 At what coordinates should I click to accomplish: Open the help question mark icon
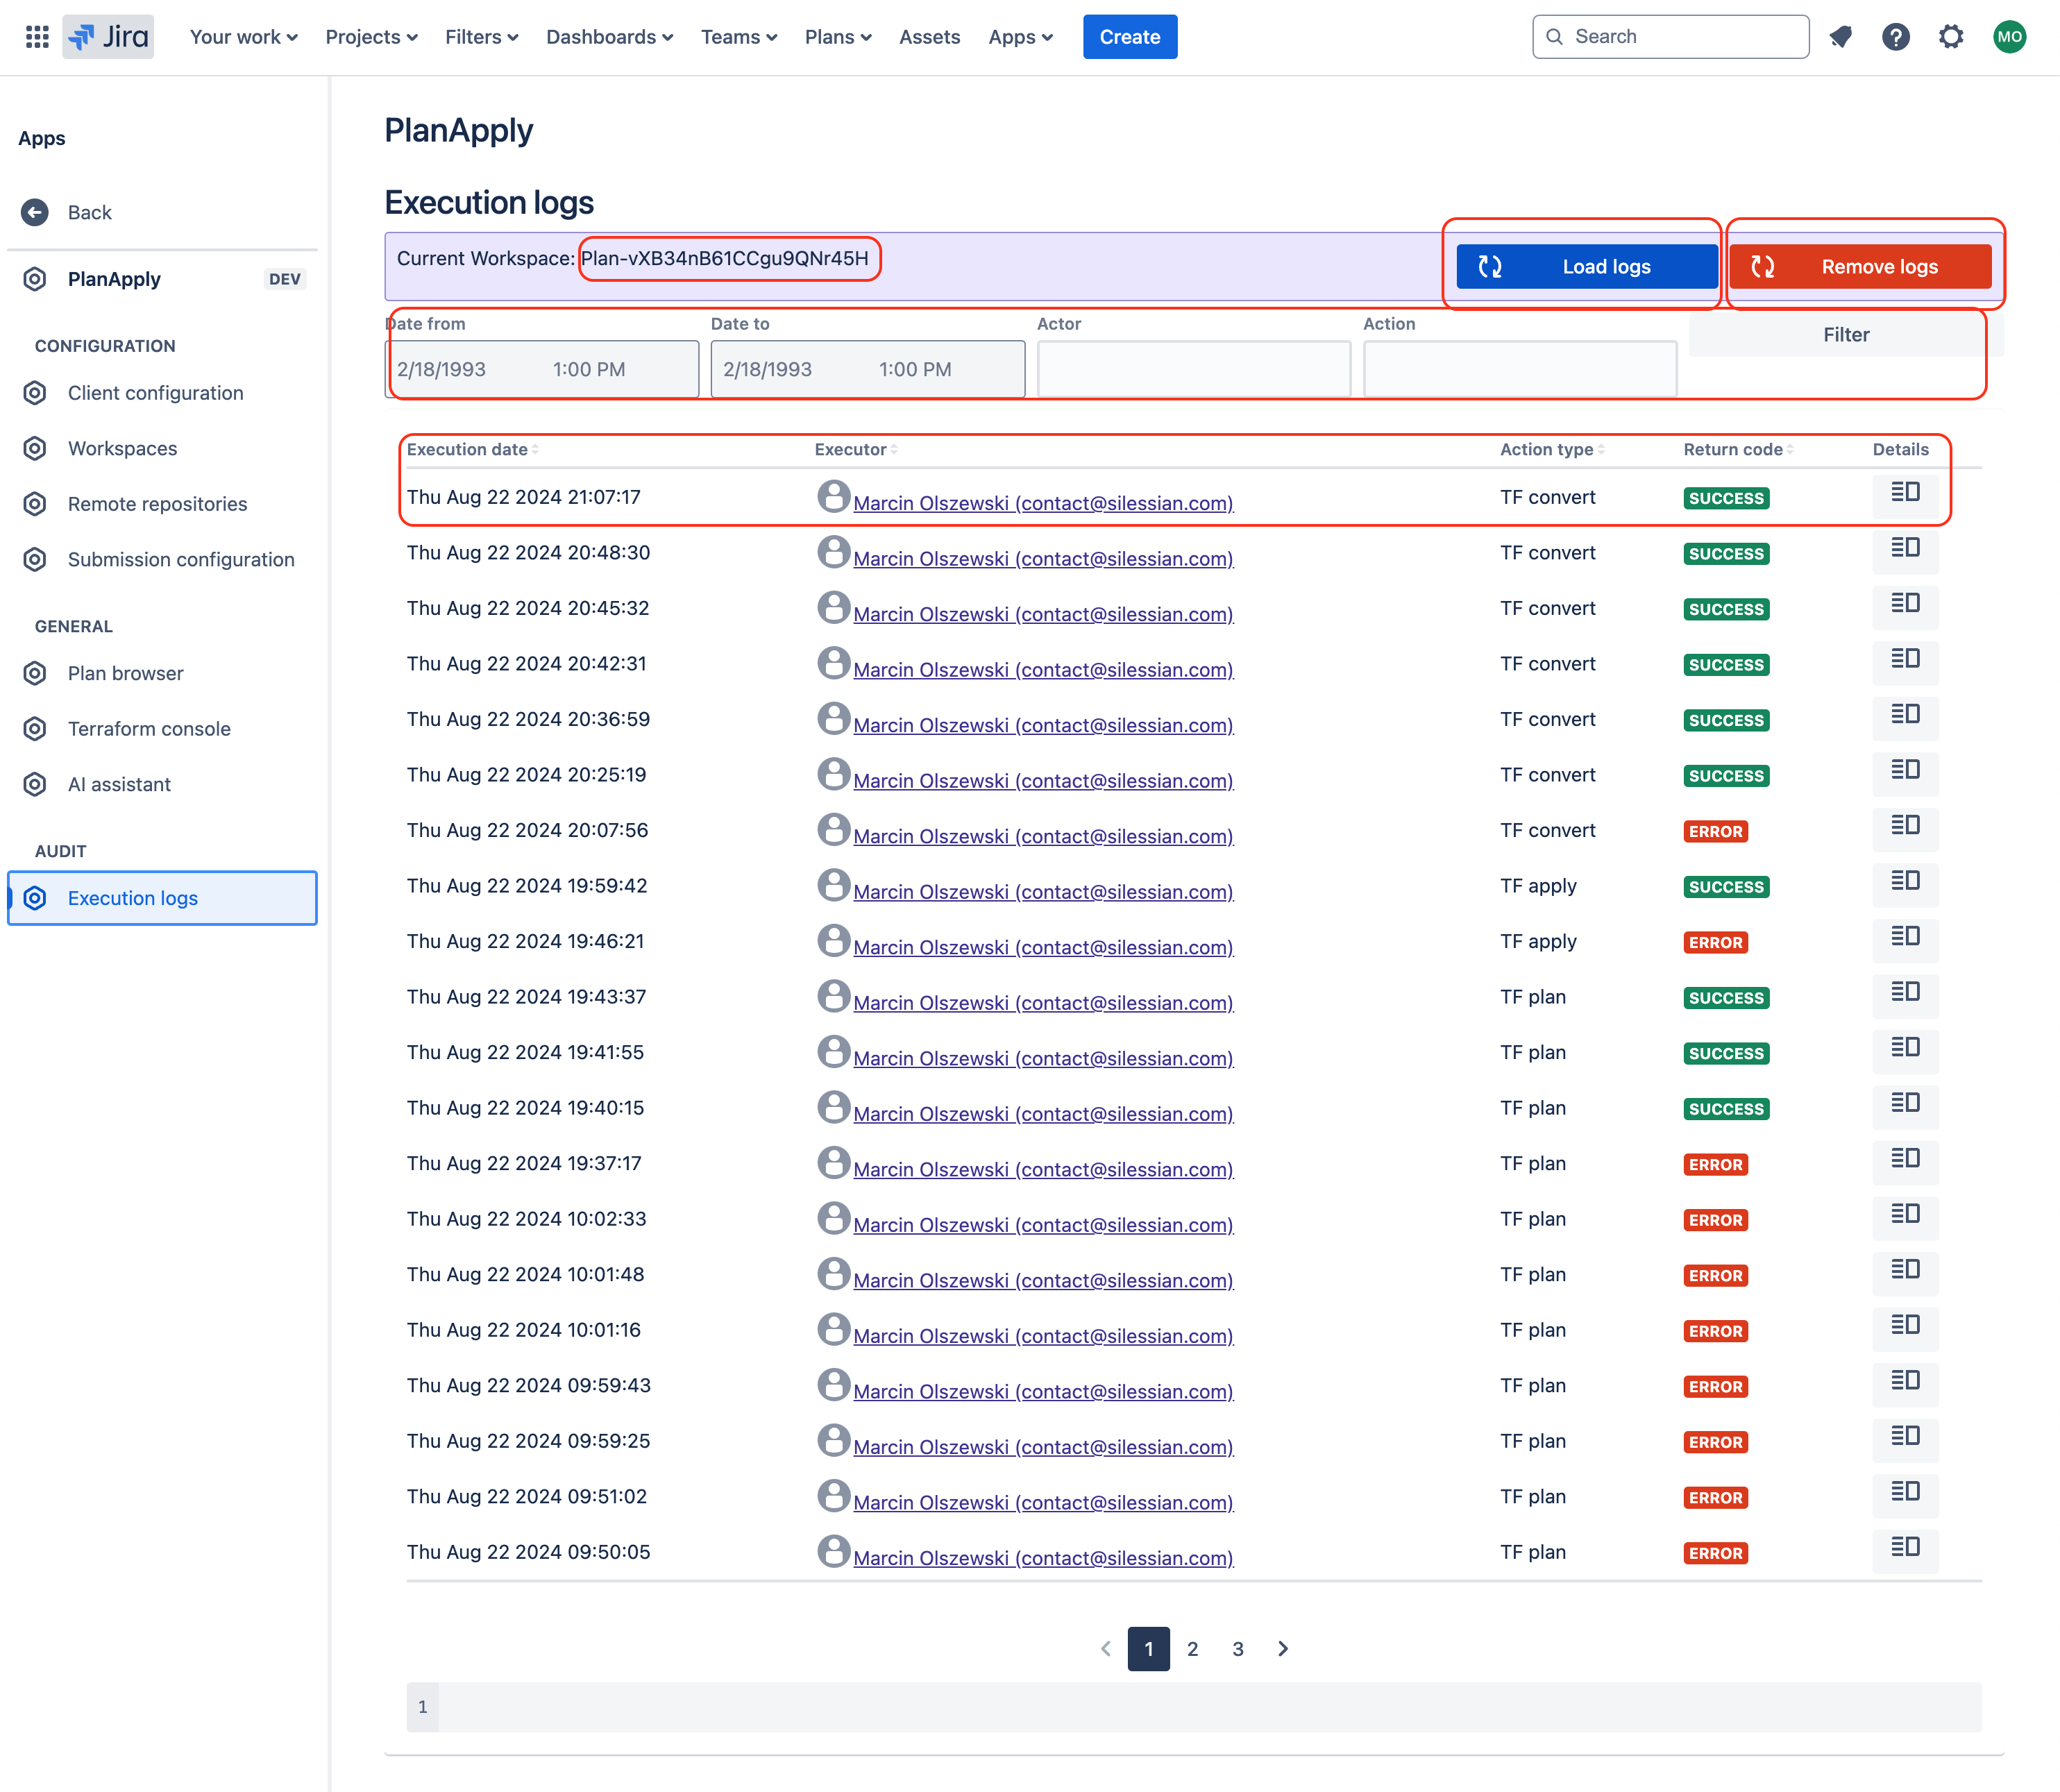(x=1895, y=37)
